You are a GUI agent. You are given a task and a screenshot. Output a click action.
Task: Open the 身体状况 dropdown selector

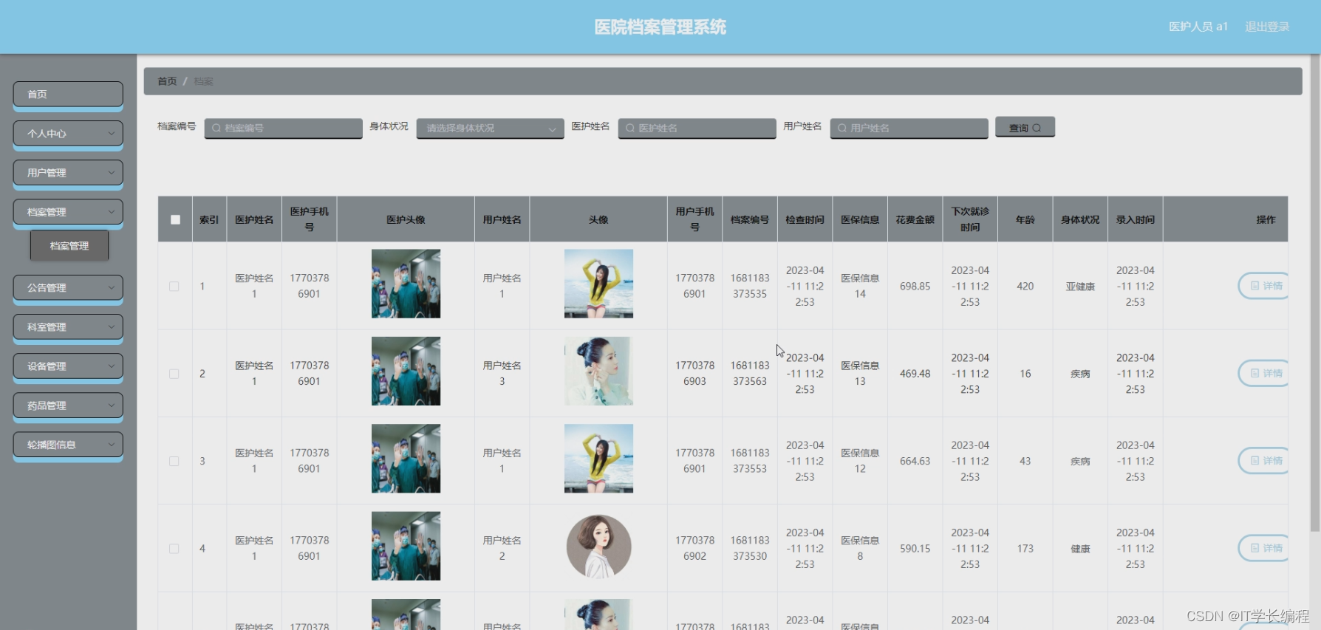click(x=490, y=129)
